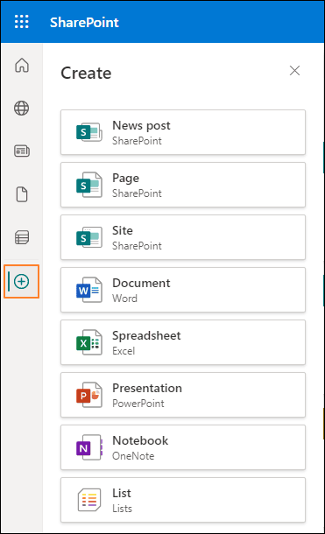
Task: Click the "Word" subtitle text
Action: pyautogui.click(x=124, y=299)
